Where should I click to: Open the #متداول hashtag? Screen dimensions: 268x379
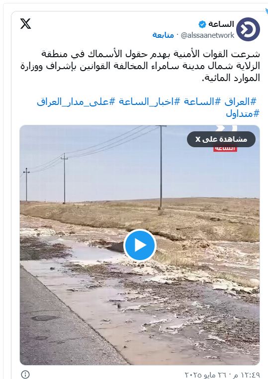pyautogui.click(x=243, y=113)
